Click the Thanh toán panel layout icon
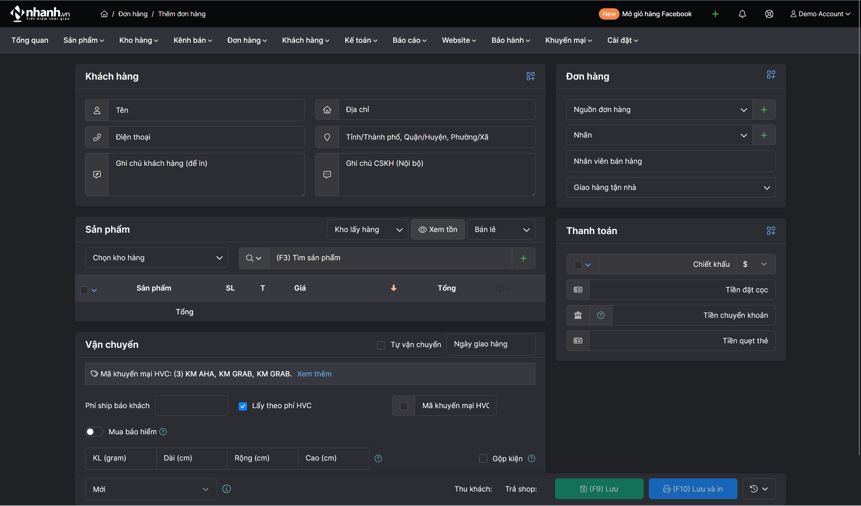Viewport: 861px width, 506px height. 771,231
